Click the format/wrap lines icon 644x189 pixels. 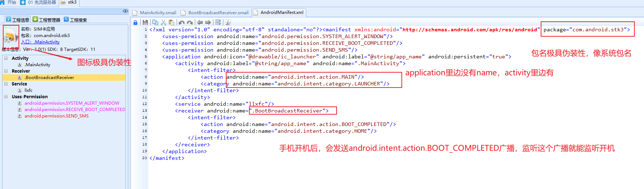tap(218, 22)
